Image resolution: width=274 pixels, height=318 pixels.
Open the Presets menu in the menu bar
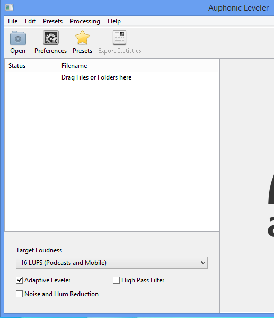pos(52,21)
